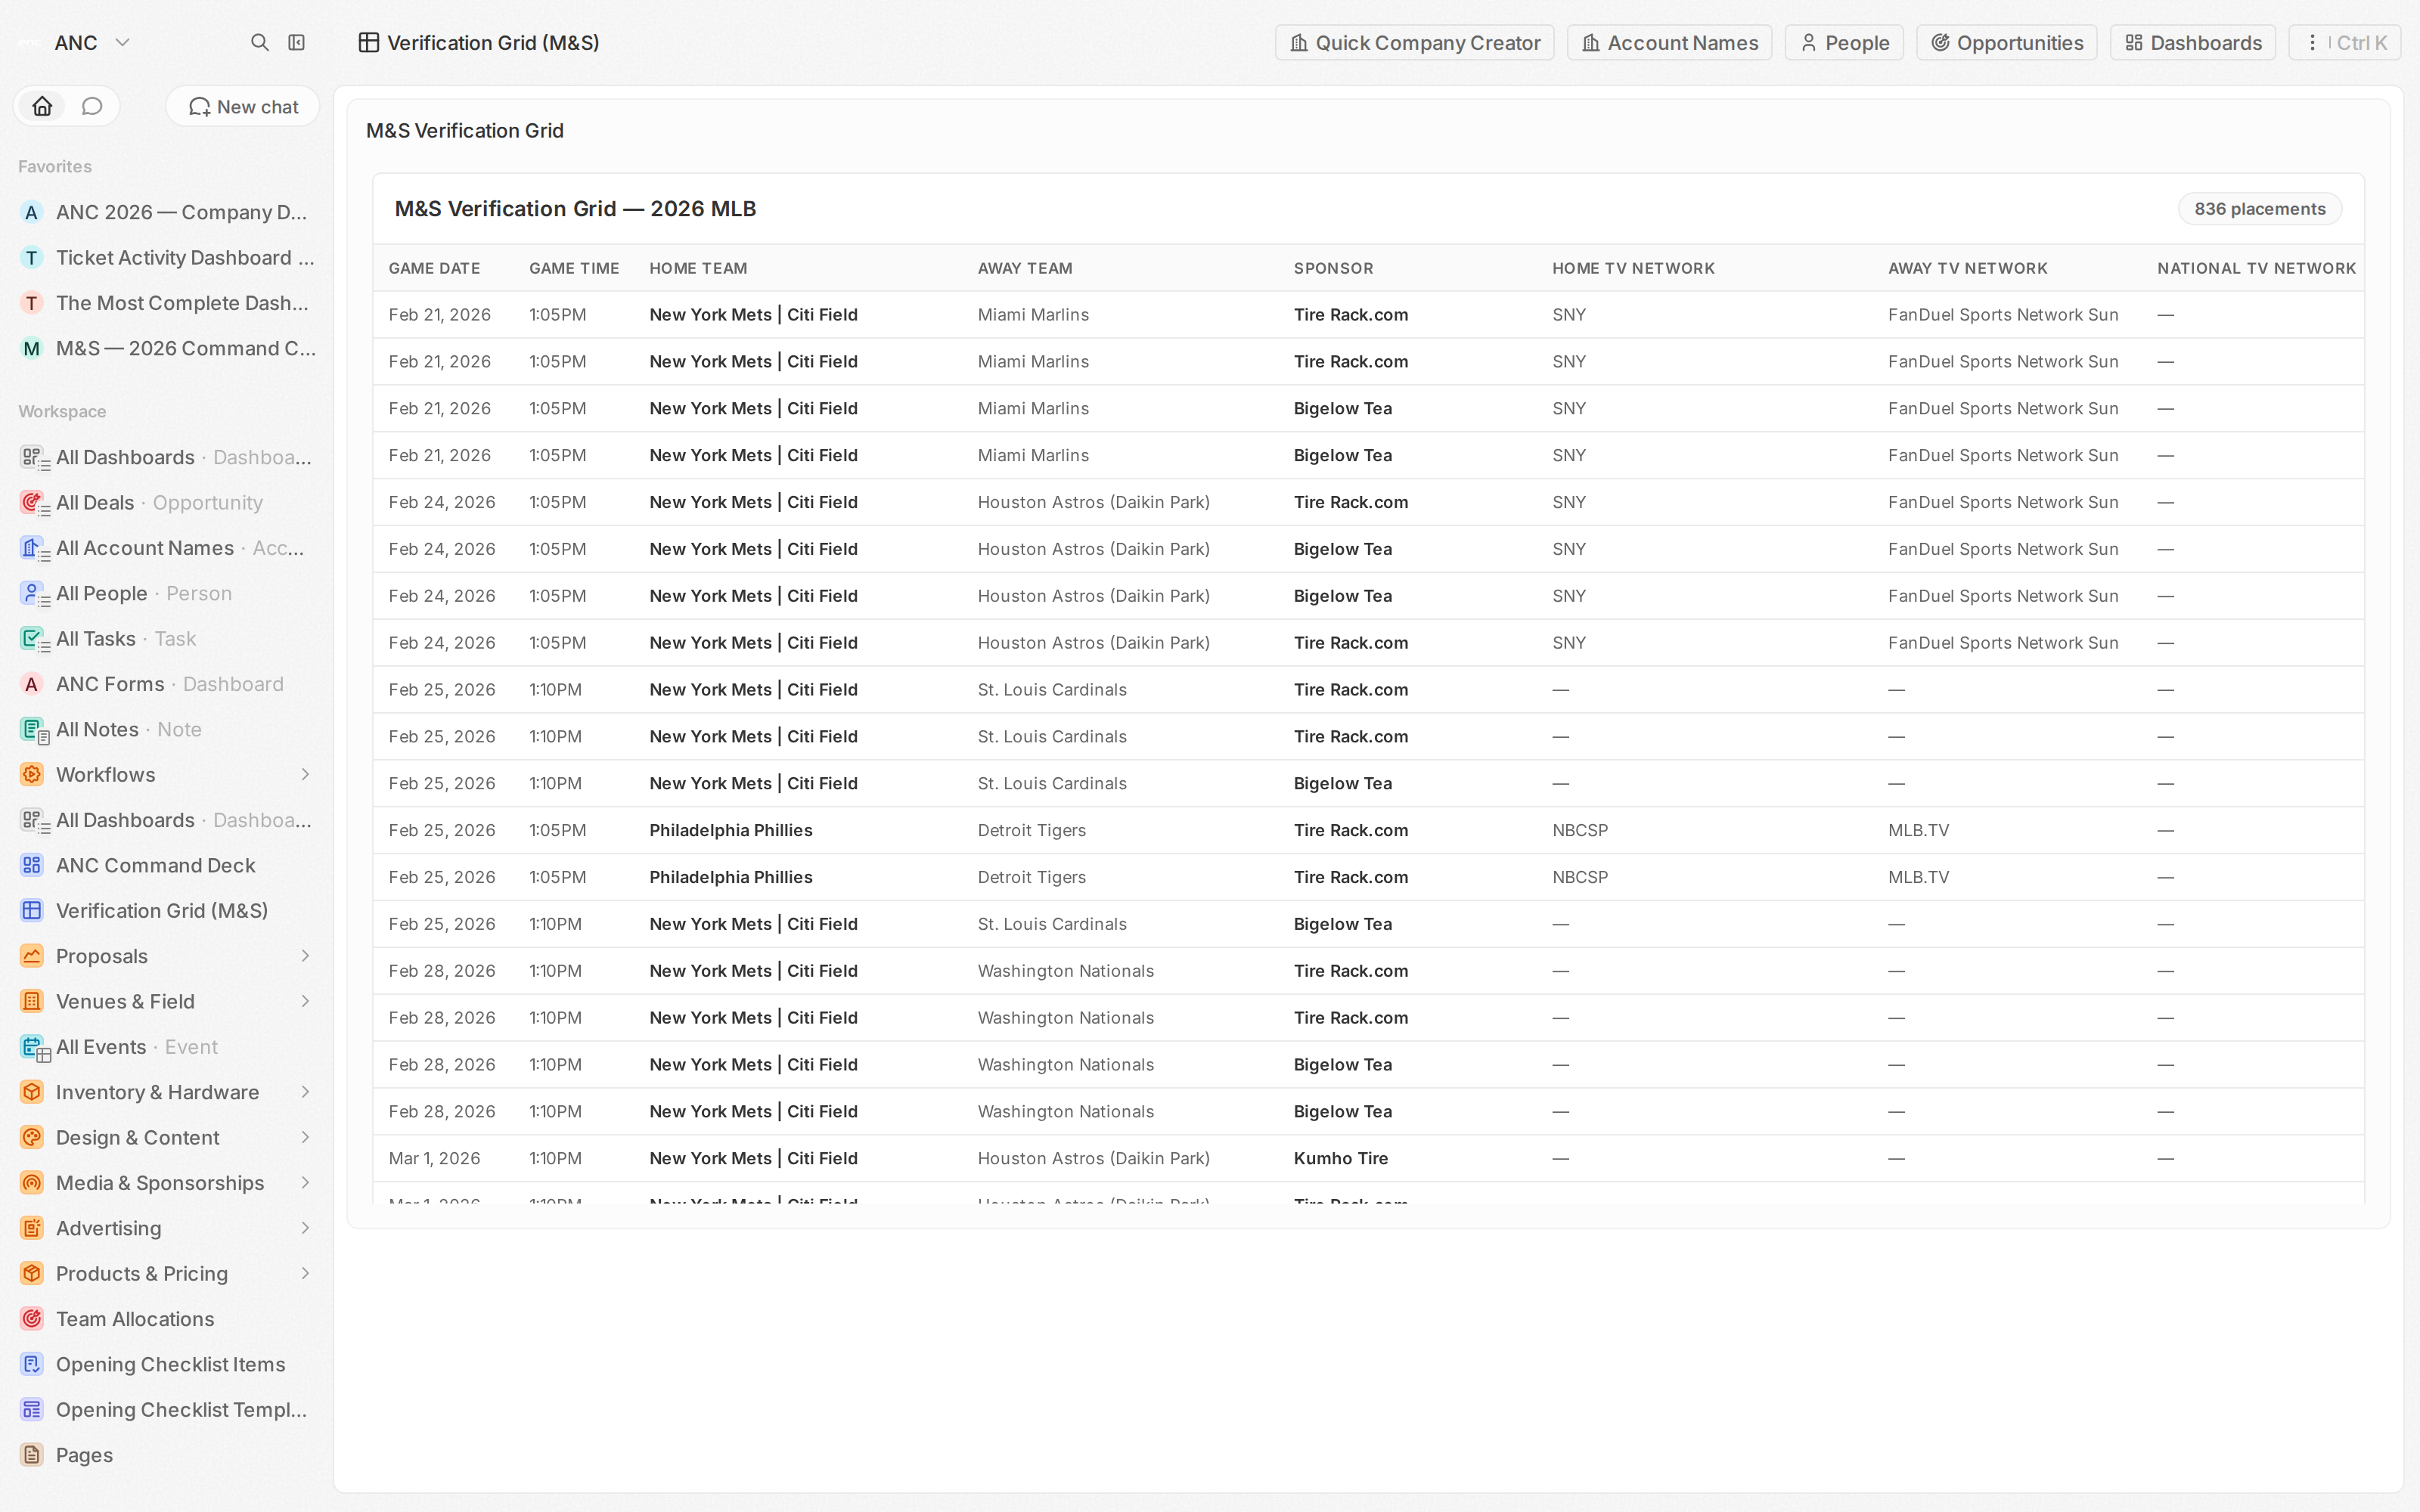Click the NATIONAL TV NETWORK column header

click(x=2256, y=268)
